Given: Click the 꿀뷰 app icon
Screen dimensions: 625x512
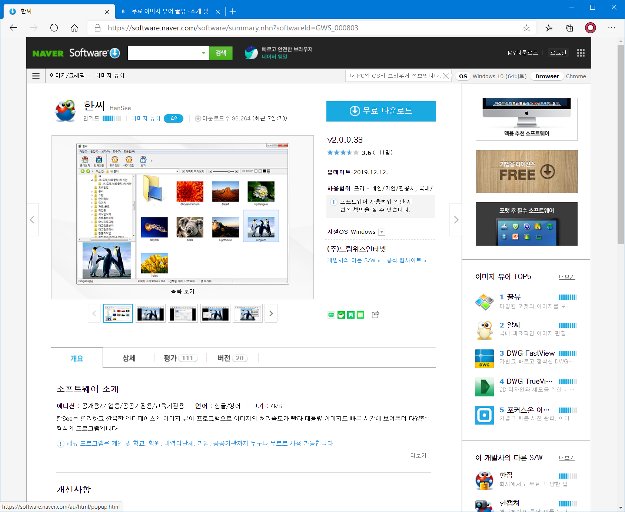Looking at the screenshot, I should coord(484,302).
